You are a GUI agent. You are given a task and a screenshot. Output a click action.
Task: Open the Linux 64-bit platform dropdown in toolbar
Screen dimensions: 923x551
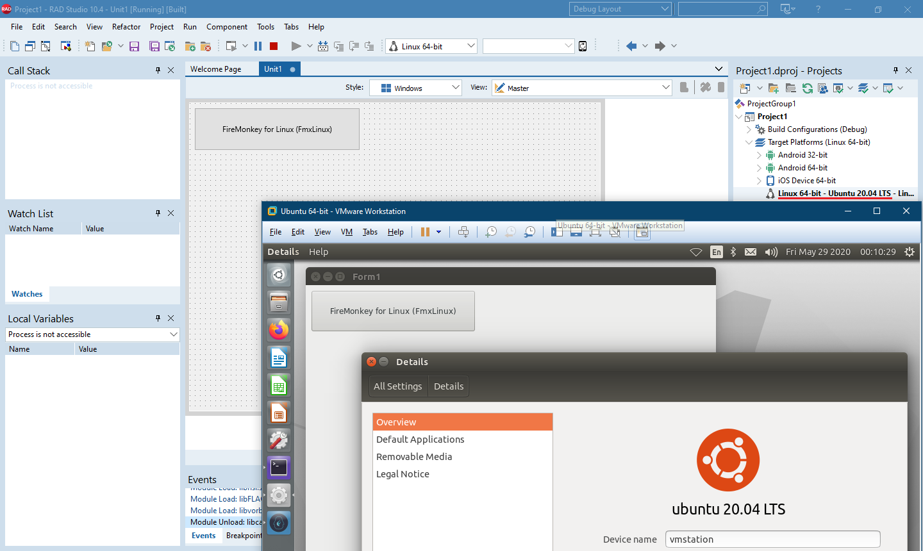(x=471, y=46)
